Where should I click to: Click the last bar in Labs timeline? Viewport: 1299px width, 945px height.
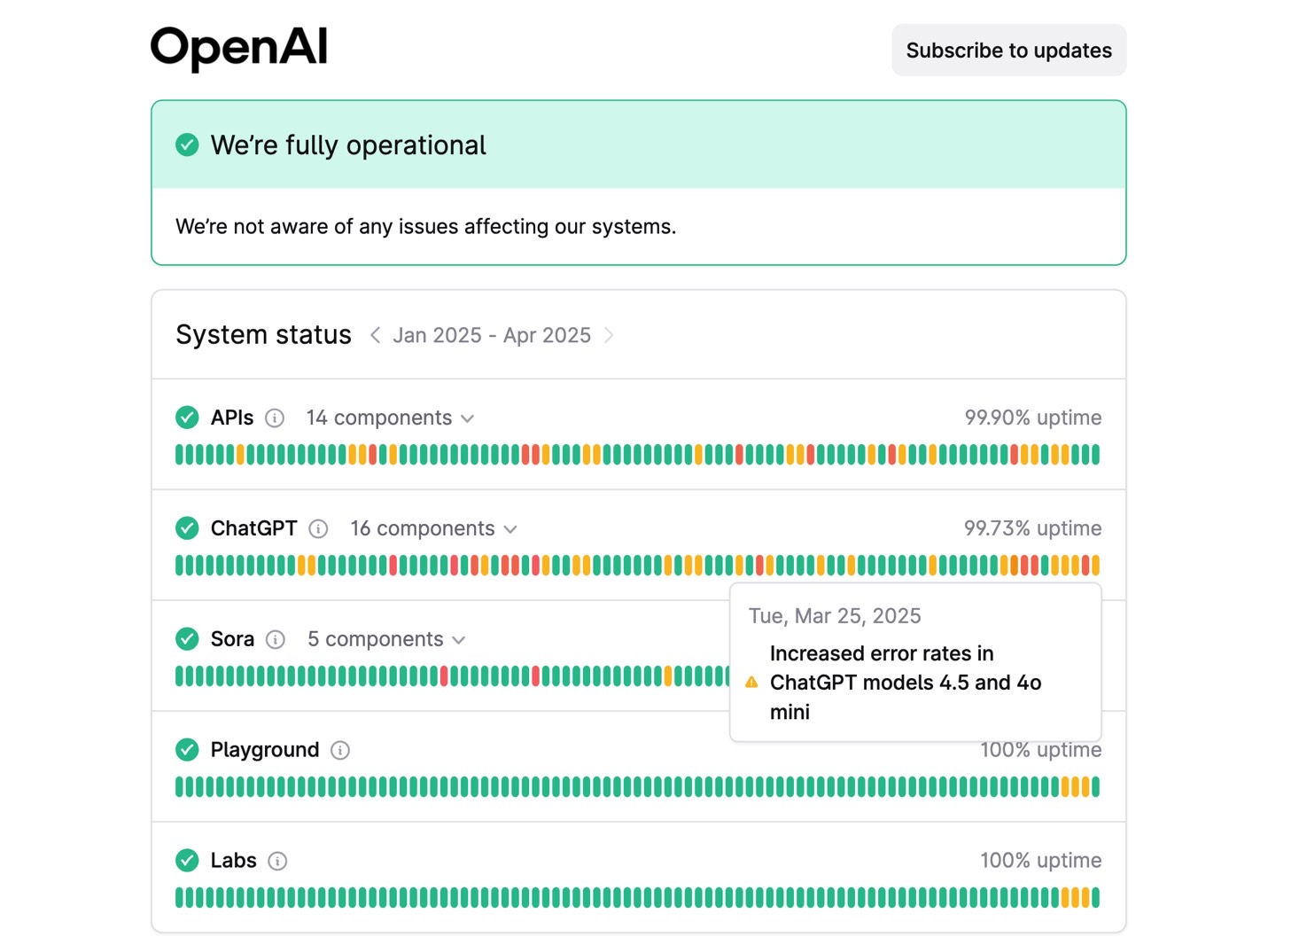pyautogui.click(x=1095, y=898)
